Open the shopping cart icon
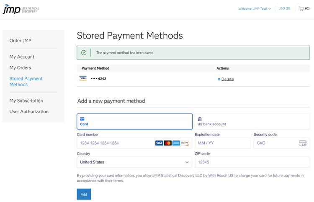The width and height of the screenshot is (314, 202). point(301,8)
